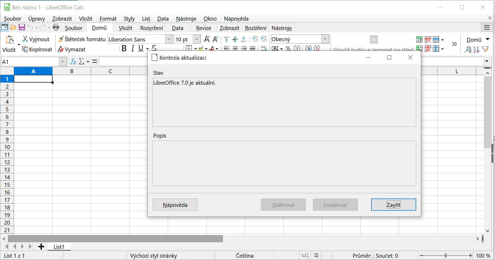Expand the Sum function dropdown arrow
495x260 pixels.
click(88, 62)
